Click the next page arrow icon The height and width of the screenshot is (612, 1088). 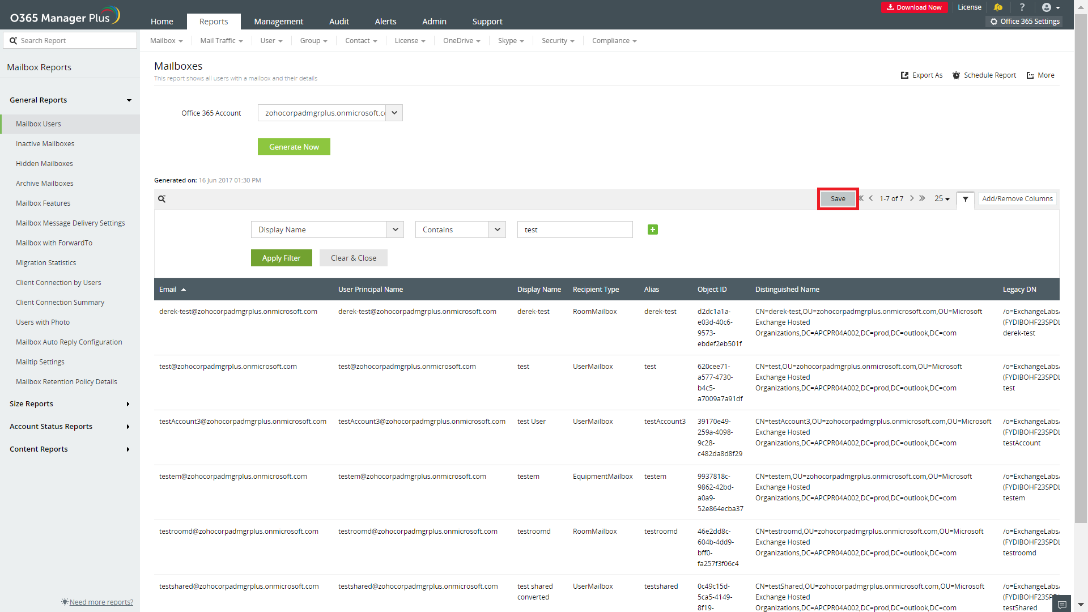click(912, 198)
